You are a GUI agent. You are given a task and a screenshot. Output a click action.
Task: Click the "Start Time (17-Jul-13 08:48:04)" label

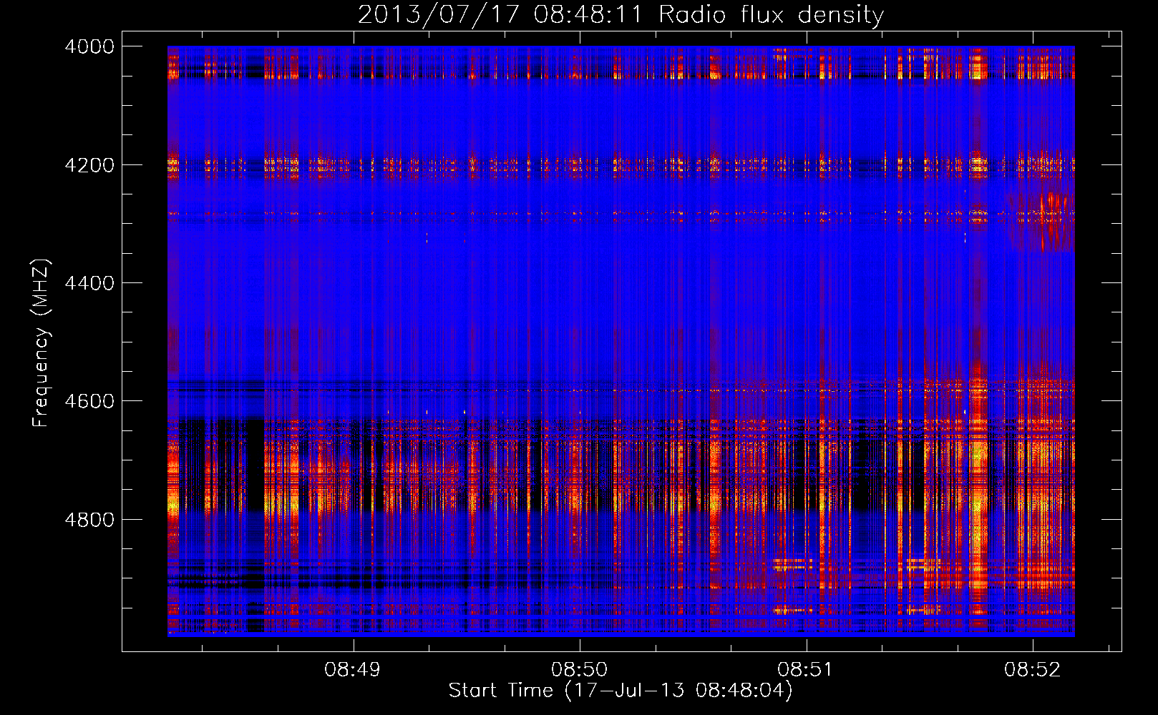[621, 691]
